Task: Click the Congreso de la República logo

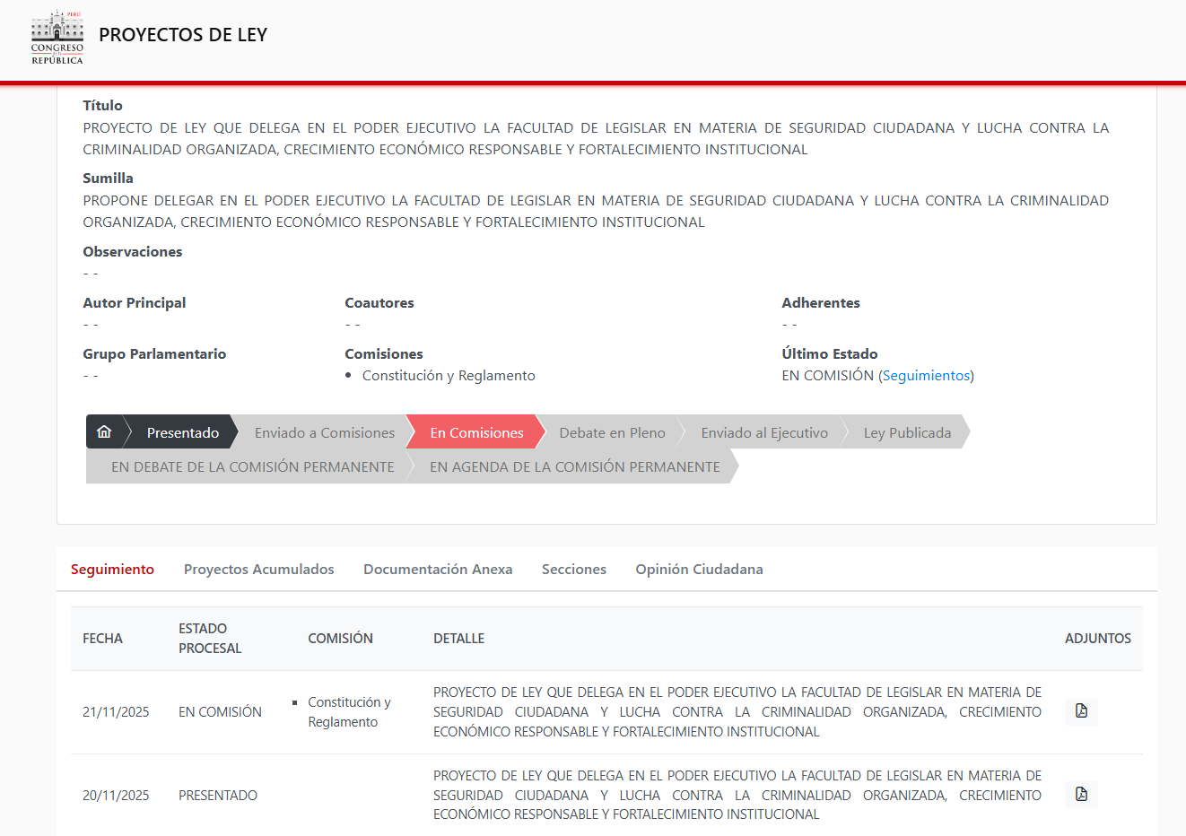Action: (x=57, y=38)
